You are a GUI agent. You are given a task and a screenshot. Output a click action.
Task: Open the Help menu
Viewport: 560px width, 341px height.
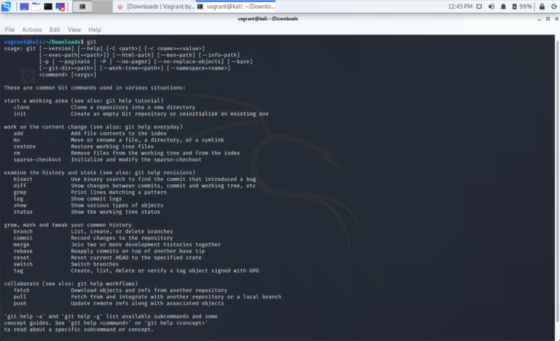coord(95,30)
